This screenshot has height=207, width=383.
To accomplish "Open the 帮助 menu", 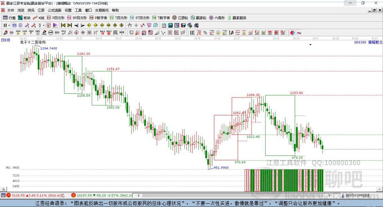I will [x=115, y=10].
